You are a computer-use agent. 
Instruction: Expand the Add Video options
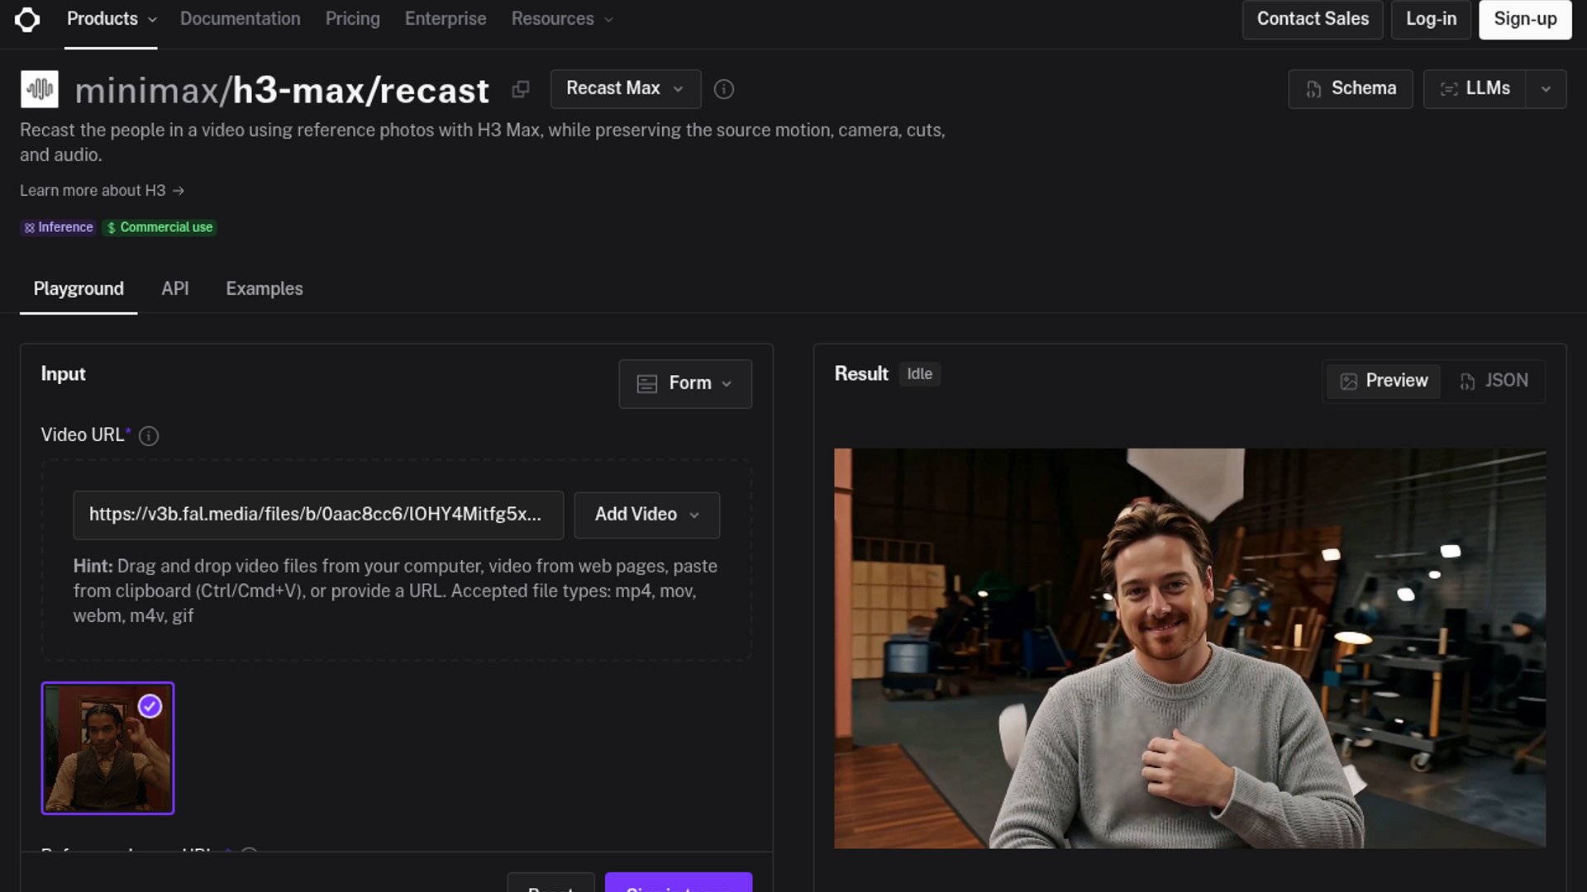(647, 515)
